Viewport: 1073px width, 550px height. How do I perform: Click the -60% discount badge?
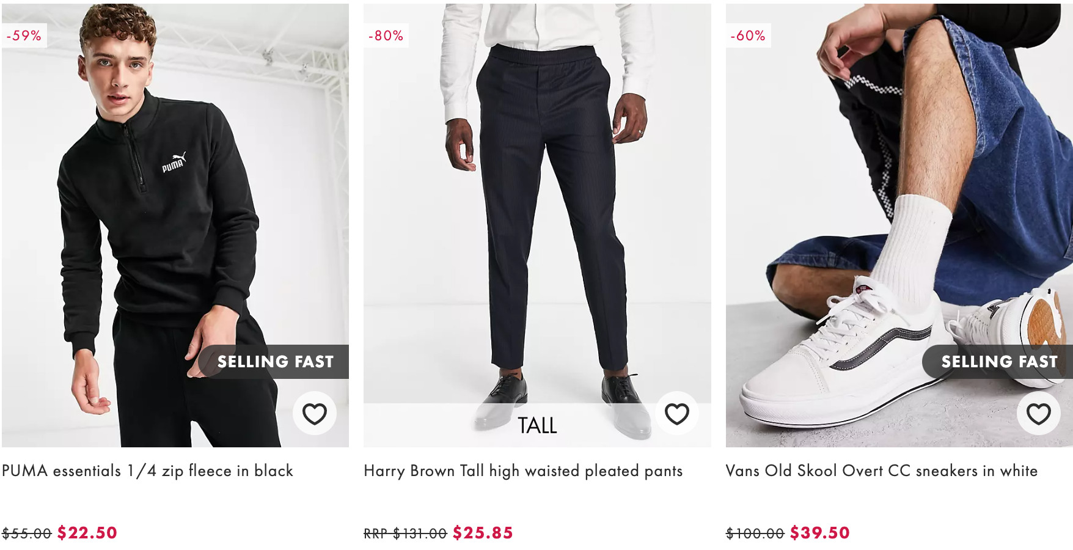748,35
